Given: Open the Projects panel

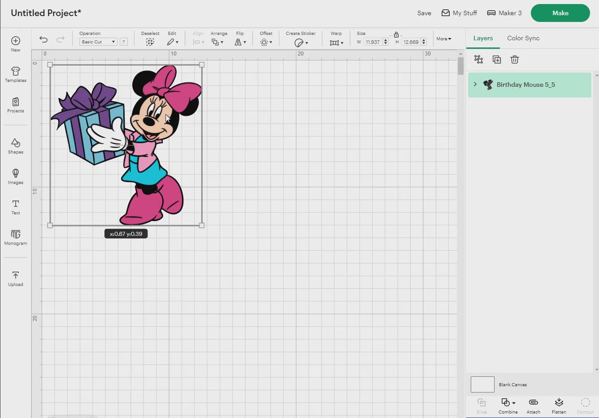Looking at the screenshot, I should [16, 105].
